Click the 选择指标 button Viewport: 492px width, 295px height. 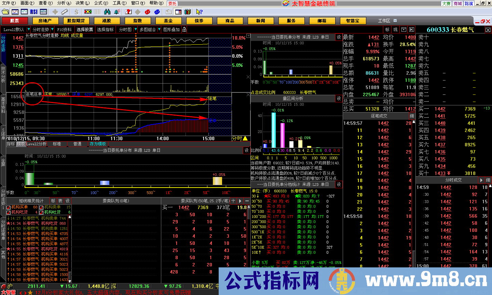click(105, 30)
